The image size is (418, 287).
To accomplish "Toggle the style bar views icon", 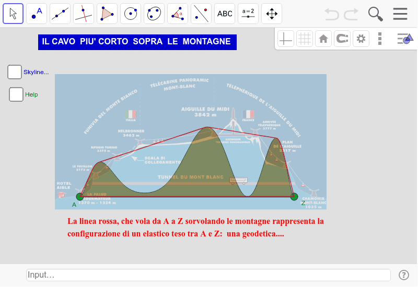I will coord(405,39).
